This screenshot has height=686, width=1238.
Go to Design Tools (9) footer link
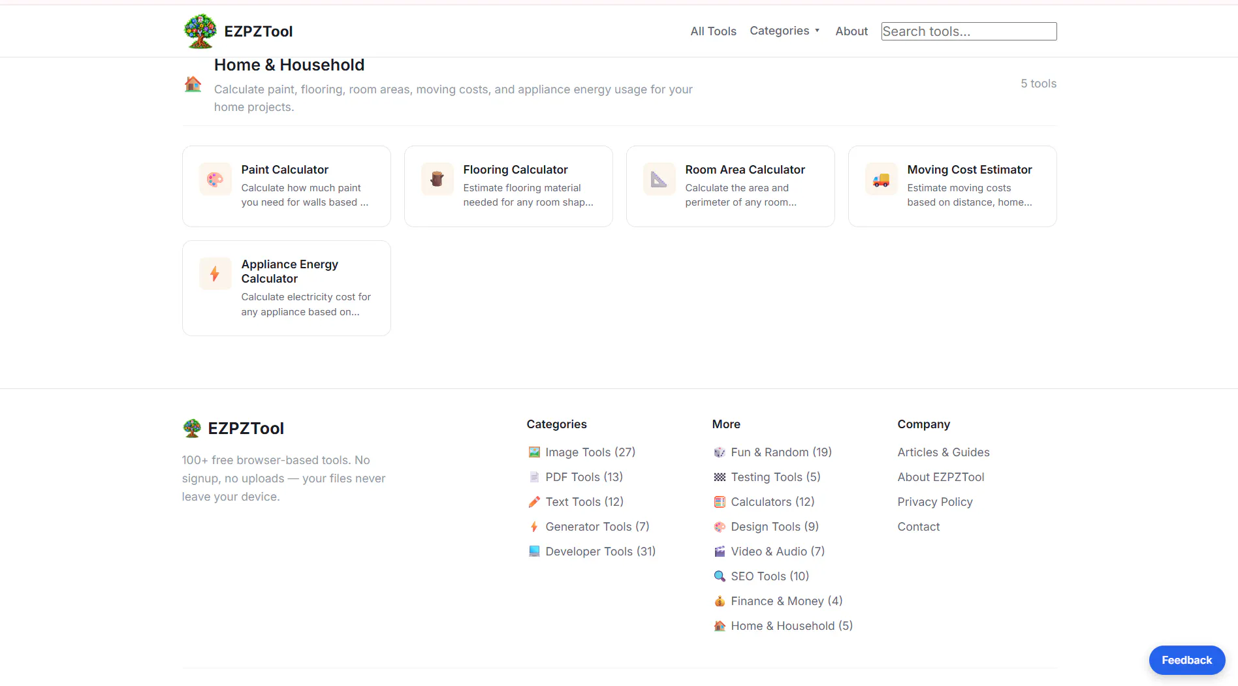pos(774,527)
